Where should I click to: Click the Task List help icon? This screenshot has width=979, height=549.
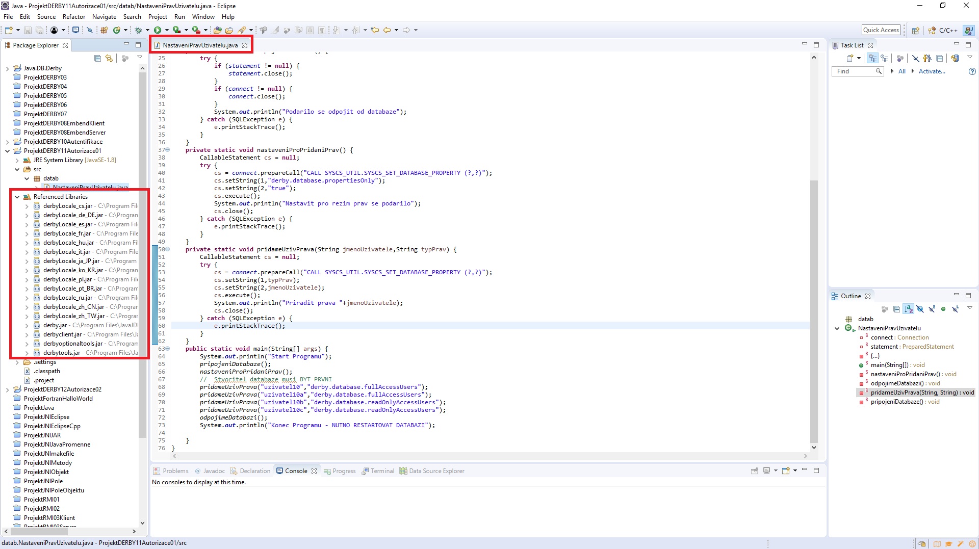[972, 71]
